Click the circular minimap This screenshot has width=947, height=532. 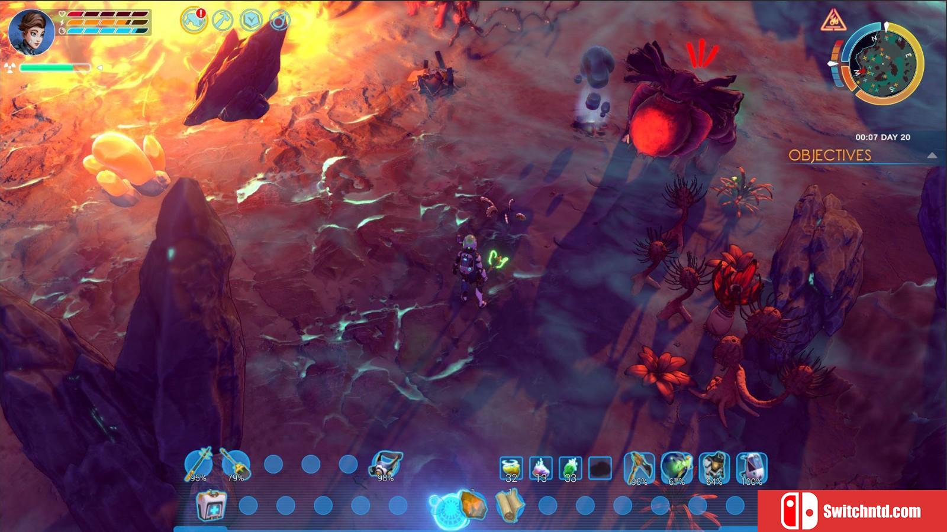tap(883, 63)
